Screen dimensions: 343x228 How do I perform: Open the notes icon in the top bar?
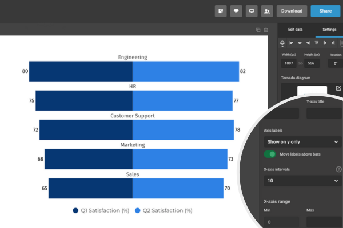221,11
